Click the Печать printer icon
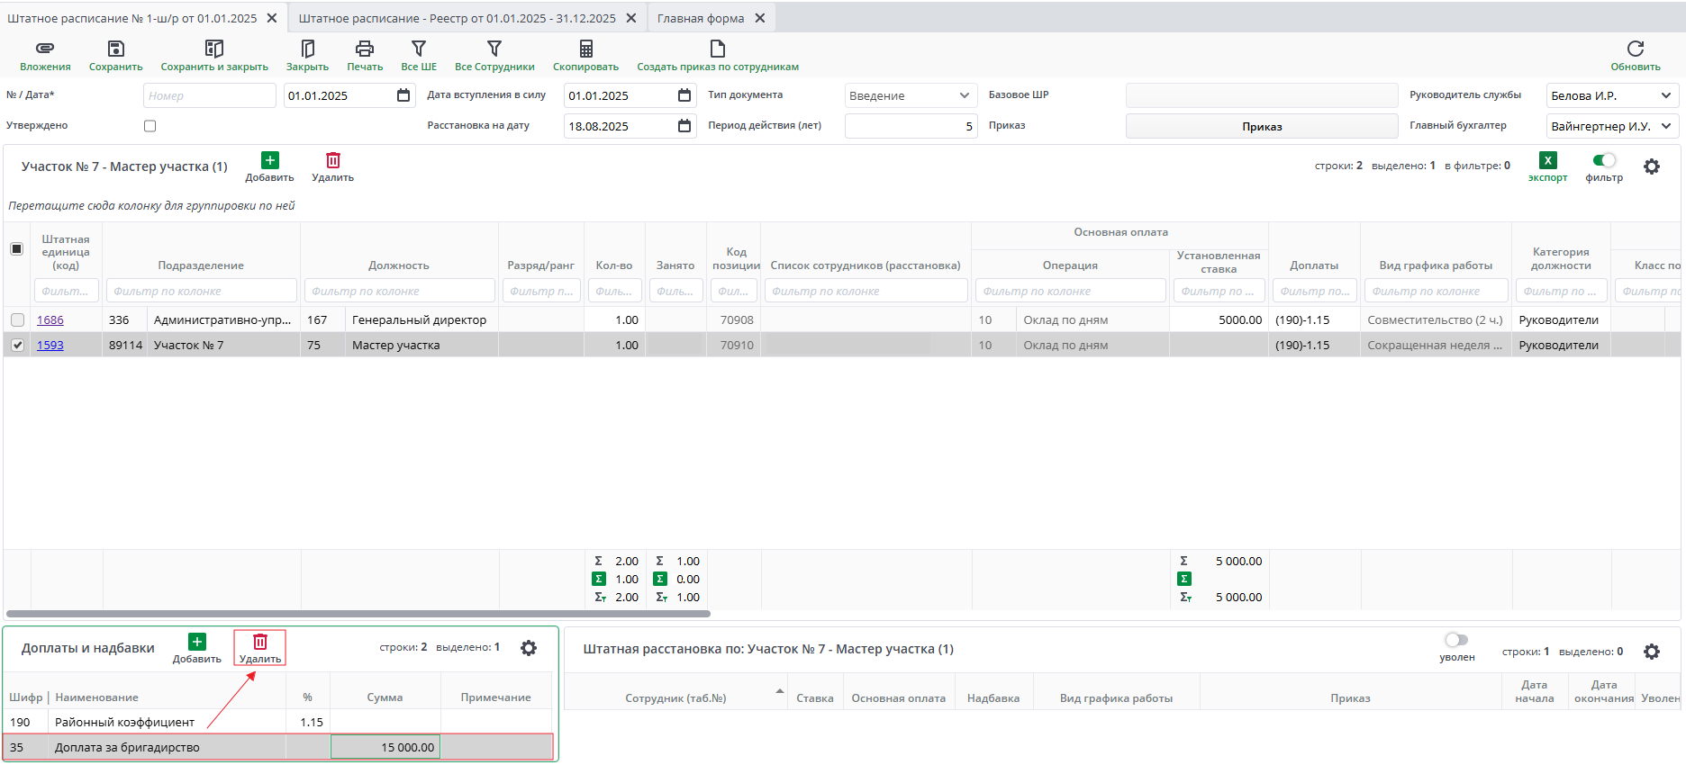This screenshot has width=1686, height=774. [365, 49]
